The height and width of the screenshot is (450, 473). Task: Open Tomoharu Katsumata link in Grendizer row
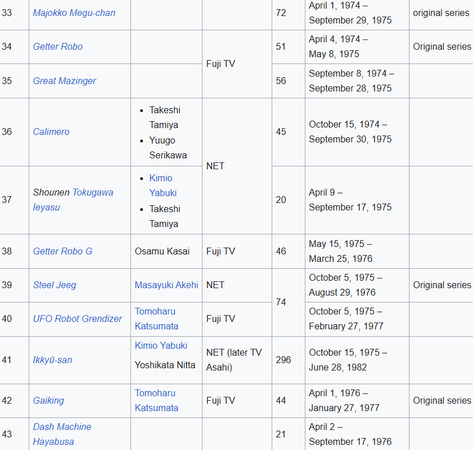(x=156, y=319)
